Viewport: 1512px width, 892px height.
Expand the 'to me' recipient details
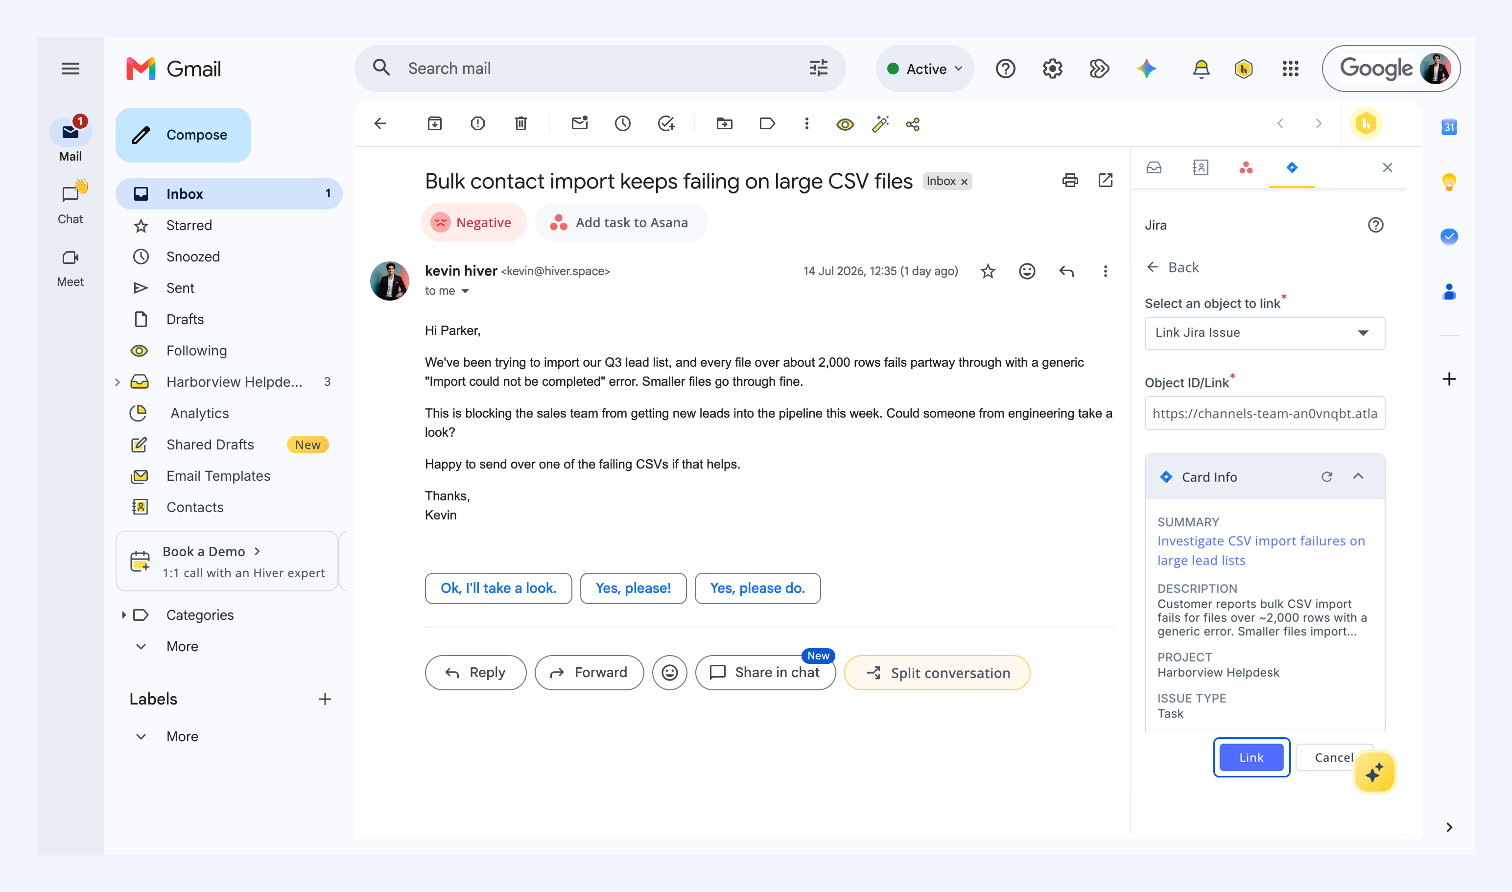point(465,291)
